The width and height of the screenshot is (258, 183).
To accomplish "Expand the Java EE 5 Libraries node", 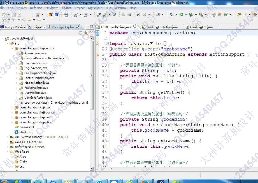I will point(7,142).
